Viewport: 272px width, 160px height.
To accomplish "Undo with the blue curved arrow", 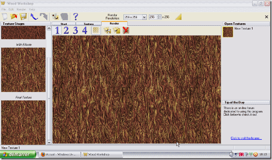I will tap(34, 16).
